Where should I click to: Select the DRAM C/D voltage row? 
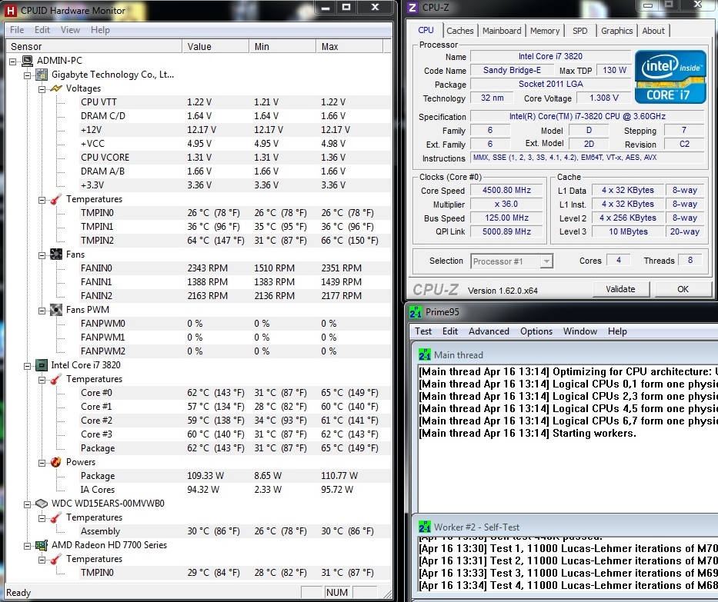(x=235, y=116)
